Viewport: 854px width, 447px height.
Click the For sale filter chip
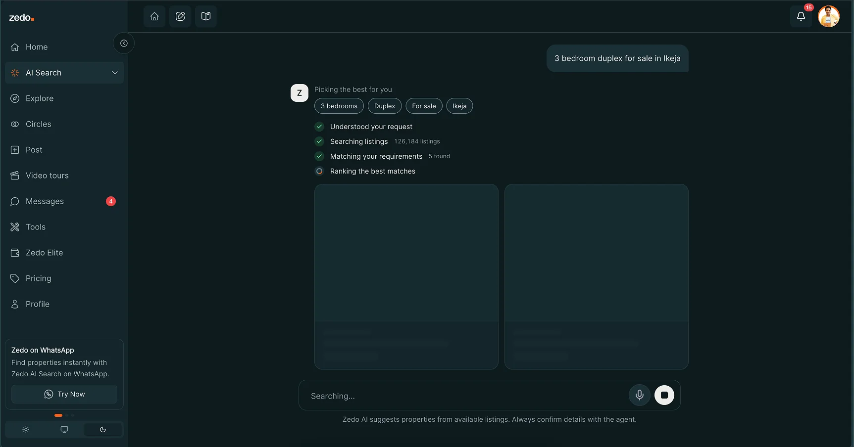424,106
